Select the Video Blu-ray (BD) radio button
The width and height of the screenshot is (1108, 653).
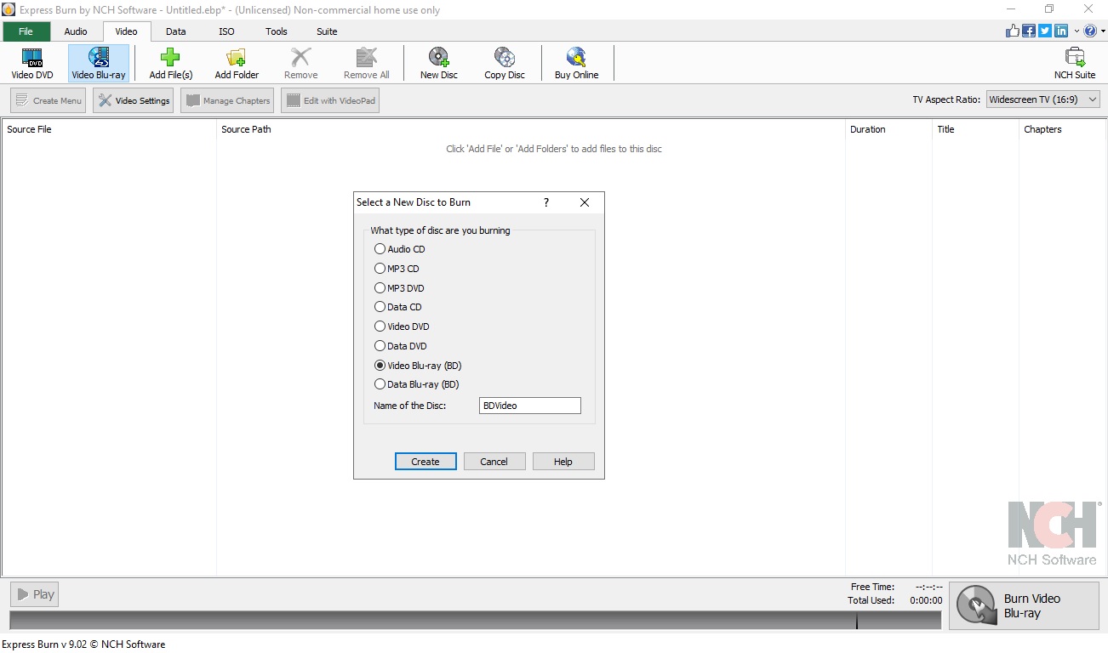pos(380,366)
